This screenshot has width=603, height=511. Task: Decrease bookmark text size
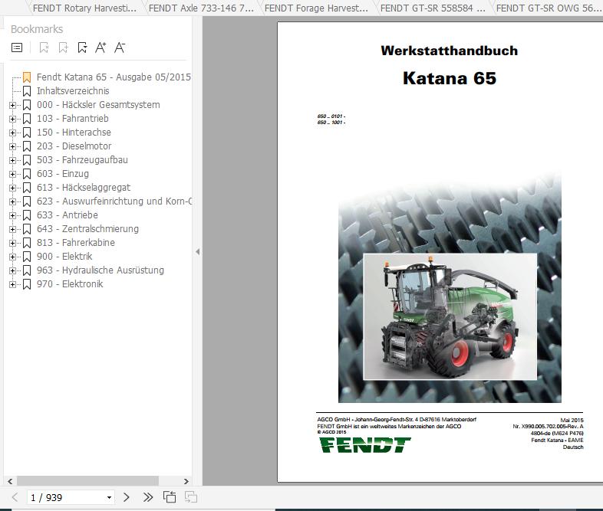coord(120,47)
